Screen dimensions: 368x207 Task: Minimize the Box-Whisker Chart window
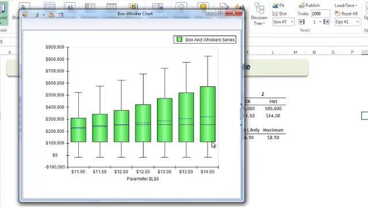point(211,13)
